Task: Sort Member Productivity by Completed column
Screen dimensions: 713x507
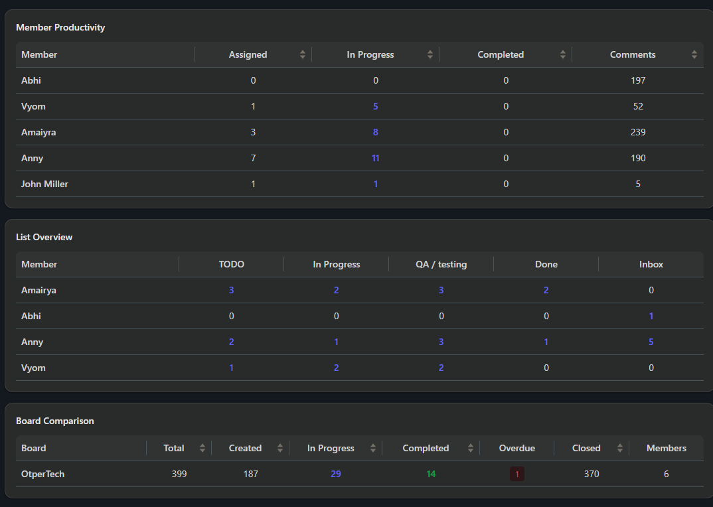Action: coord(562,54)
